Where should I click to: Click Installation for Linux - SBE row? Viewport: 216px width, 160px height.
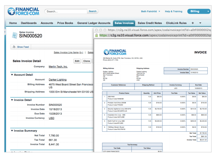coord(155,116)
